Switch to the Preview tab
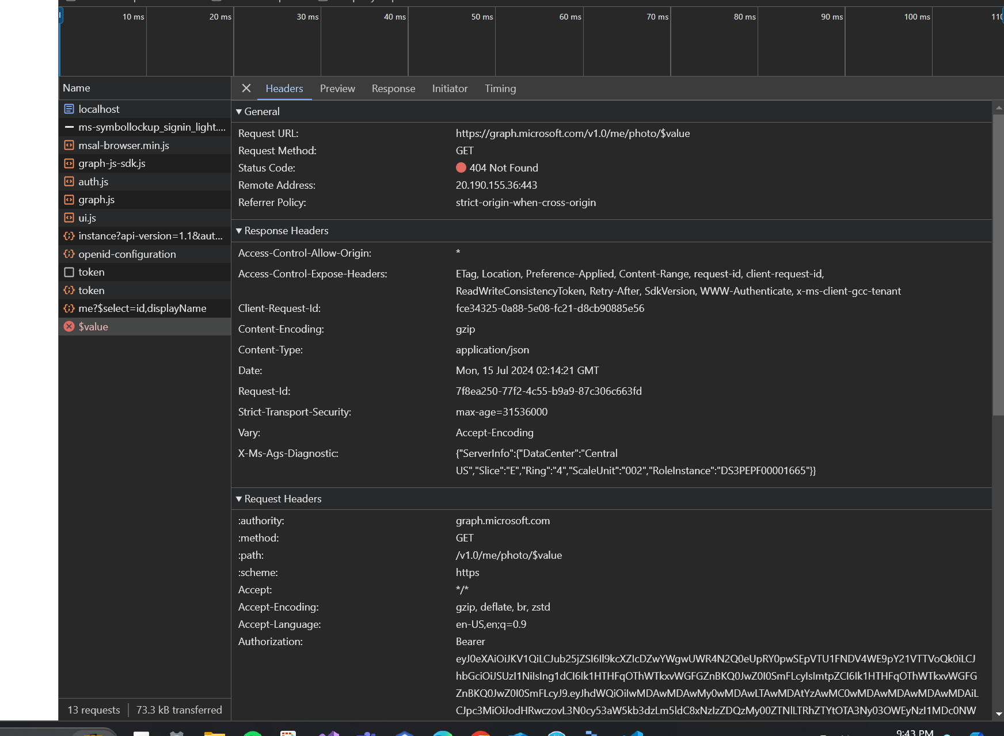This screenshot has width=1004, height=736. [x=337, y=89]
